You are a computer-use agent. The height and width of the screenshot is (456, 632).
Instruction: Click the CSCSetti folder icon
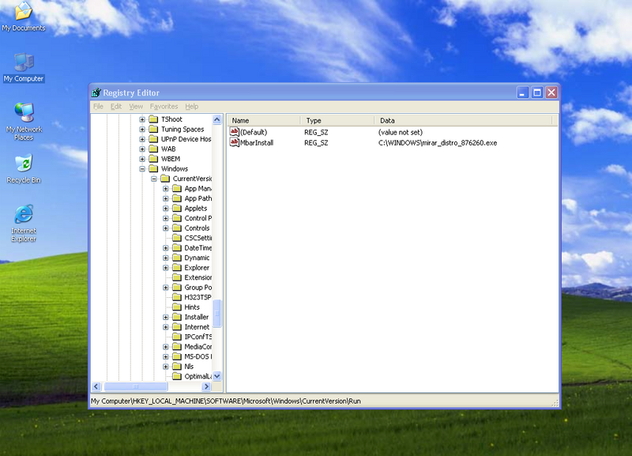[x=176, y=238]
